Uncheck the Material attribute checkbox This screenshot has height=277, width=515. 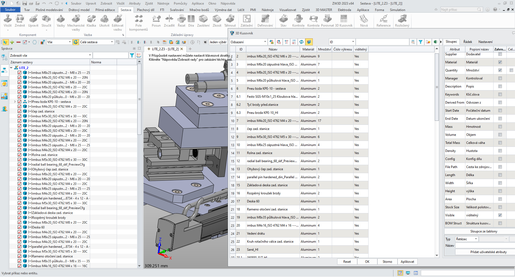click(500, 62)
